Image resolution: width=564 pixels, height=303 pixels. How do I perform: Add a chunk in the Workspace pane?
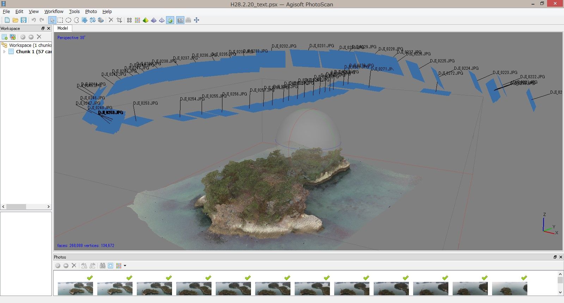pyautogui.click(x=5, y=37)
